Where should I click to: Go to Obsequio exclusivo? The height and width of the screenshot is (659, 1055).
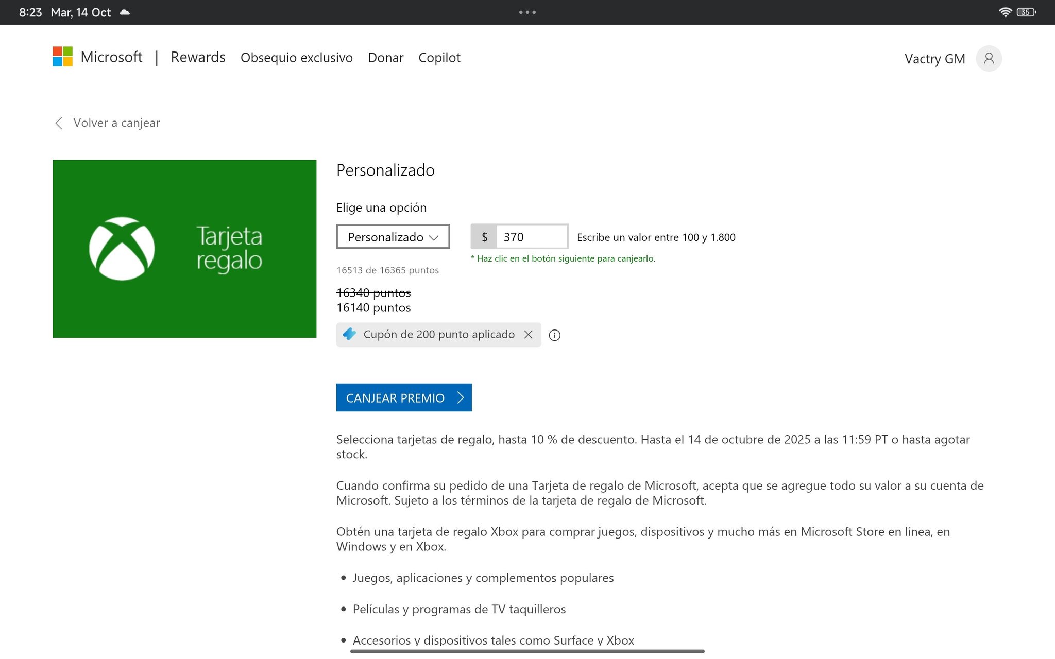(297, 58)
